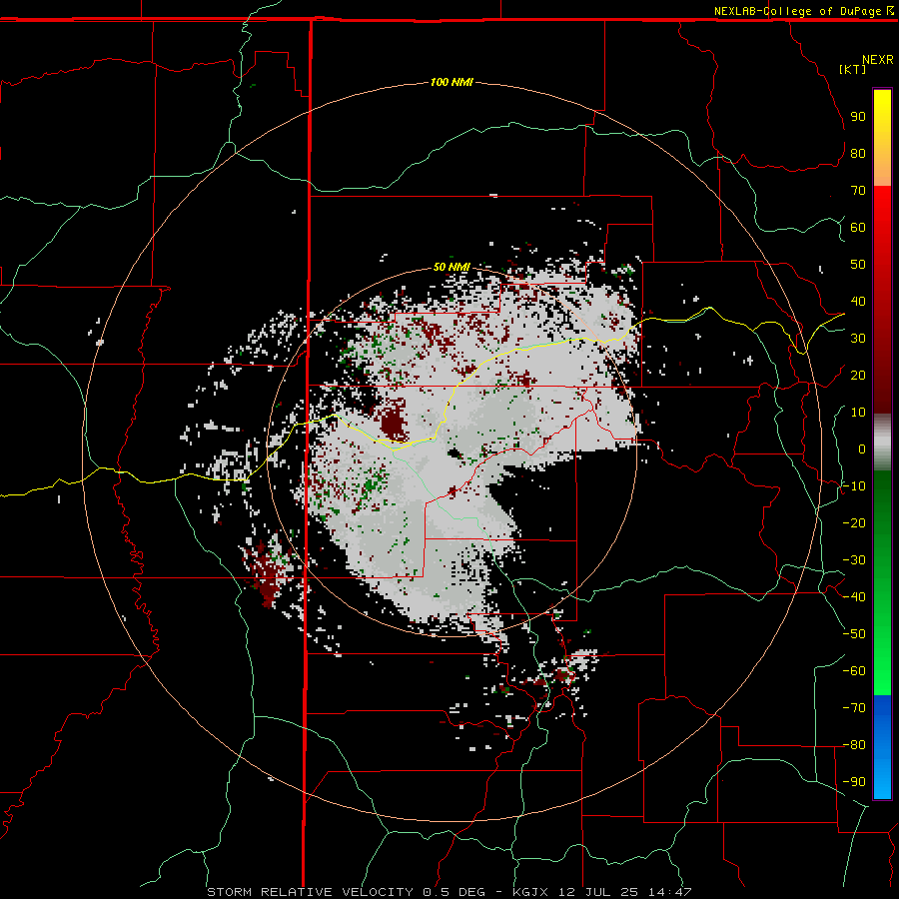The height and width of the screenshot is (899, 899).
Task: Click the 80 value on the velocity scale
Action: coord(858,154)
